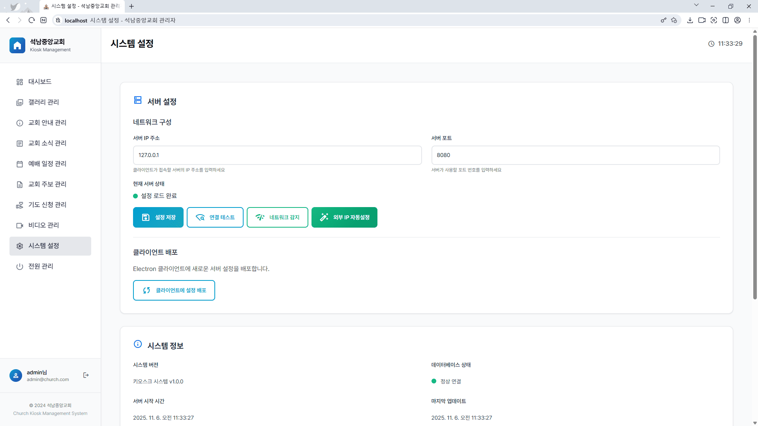Click the browser back arrow
Screen dimensions: 758x426
[8, 20]
